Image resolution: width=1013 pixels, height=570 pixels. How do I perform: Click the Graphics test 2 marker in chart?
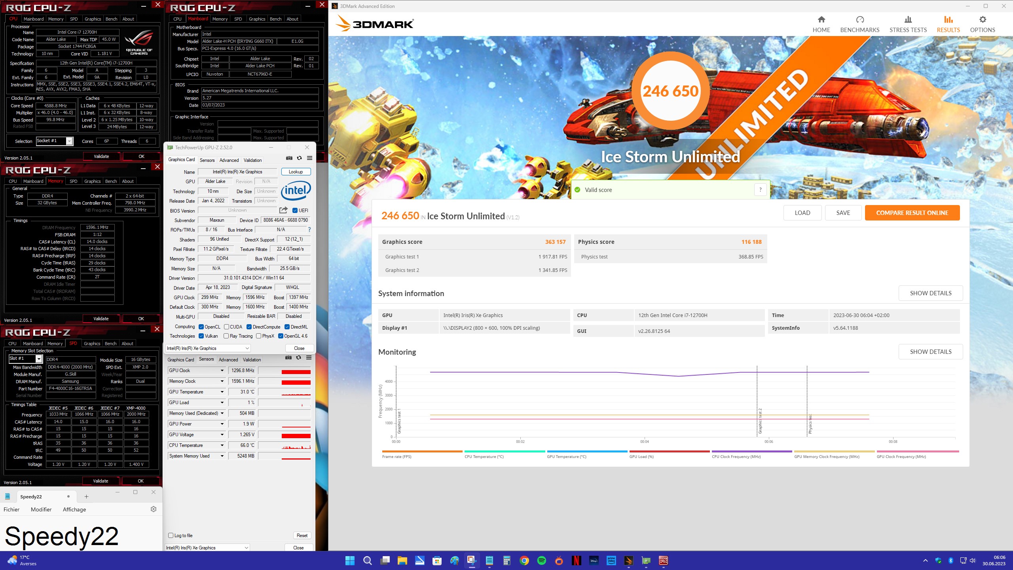pos(760,420)
